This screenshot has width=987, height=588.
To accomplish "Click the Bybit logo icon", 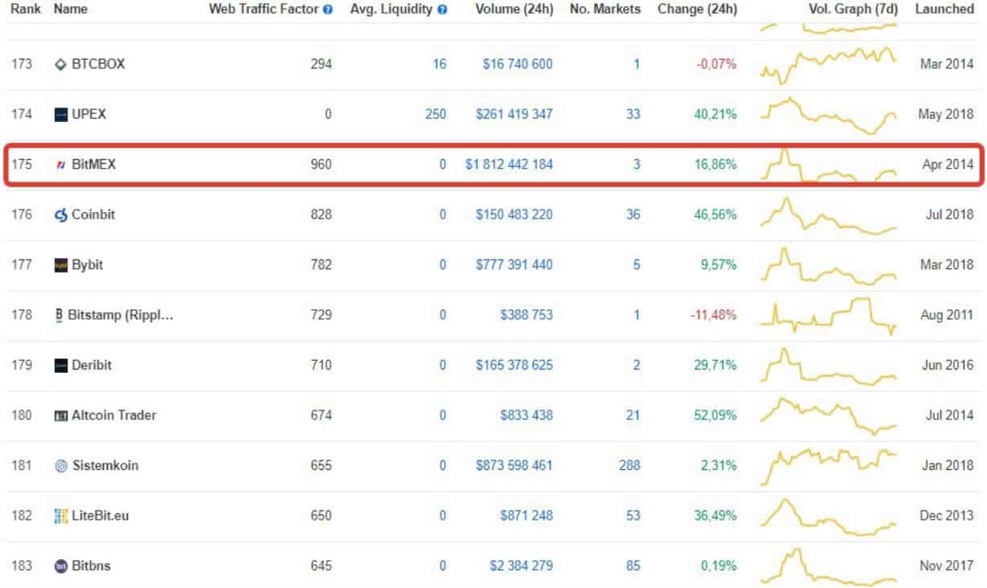I will (60, 265).
